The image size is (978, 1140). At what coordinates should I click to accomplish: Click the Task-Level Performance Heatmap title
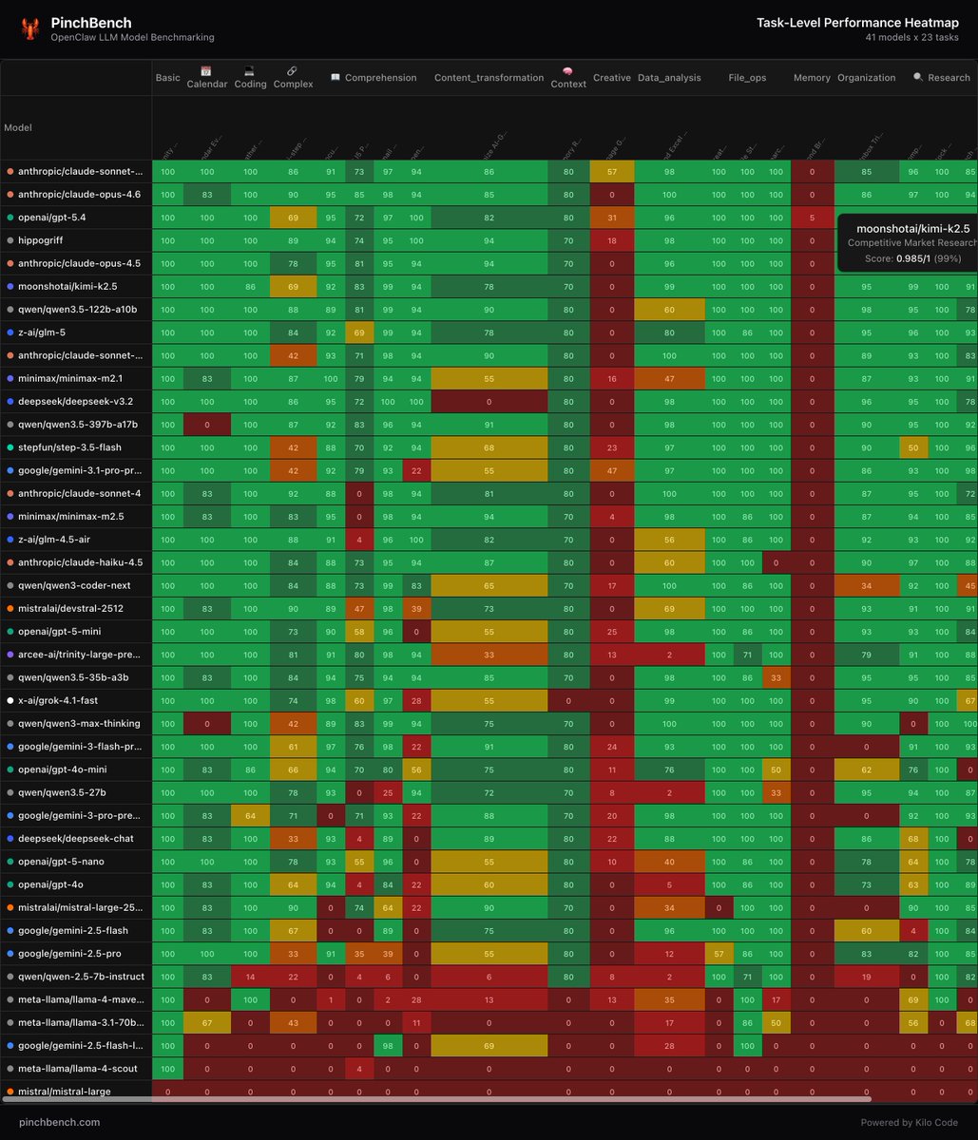point(857,23)
